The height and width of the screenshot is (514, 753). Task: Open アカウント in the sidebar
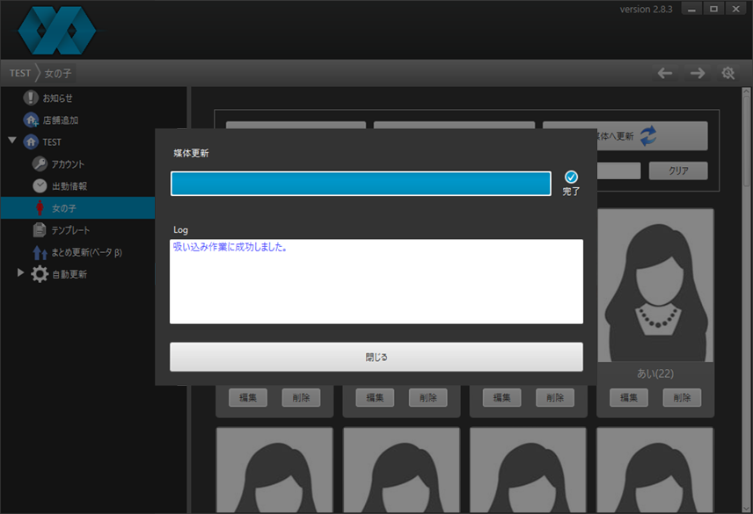[68, 164]
